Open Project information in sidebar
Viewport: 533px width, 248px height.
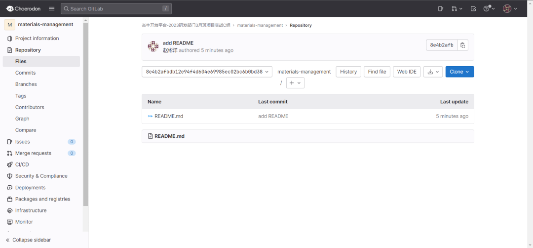coord(37,39)
